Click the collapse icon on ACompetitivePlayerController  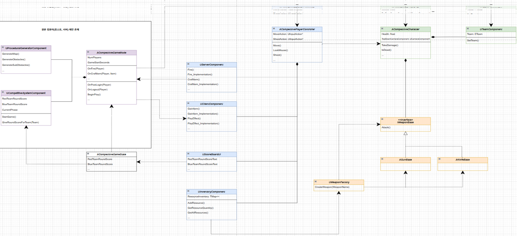click(x=274, y=29)
